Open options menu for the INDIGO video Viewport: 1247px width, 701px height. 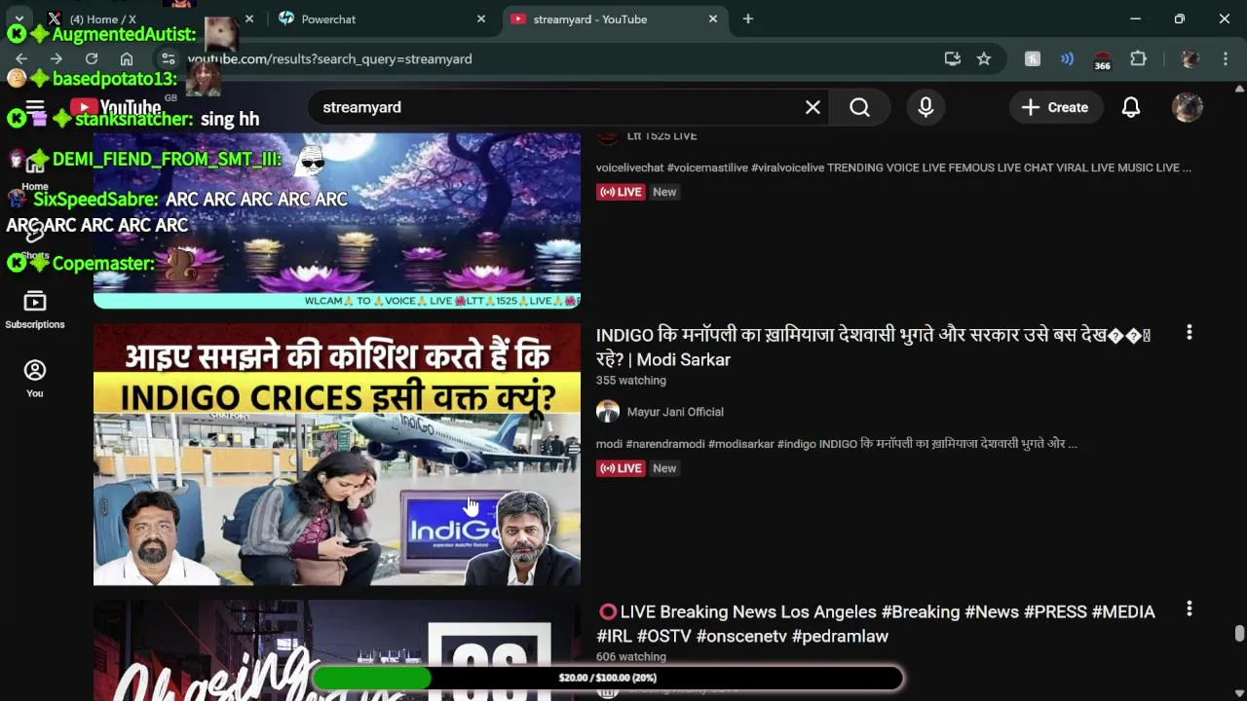click(1189, 333)
